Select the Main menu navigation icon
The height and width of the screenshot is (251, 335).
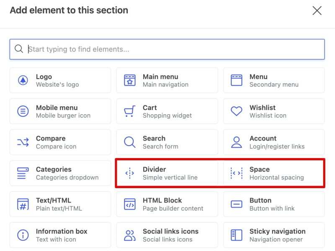pos(130,80)
